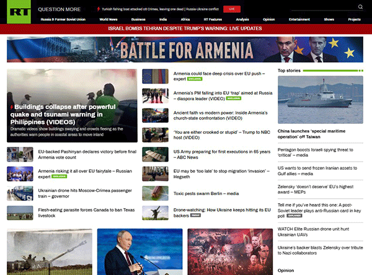Screen dimensions: 372x275
Task: Open the Shows section
Action: (329, 19)
